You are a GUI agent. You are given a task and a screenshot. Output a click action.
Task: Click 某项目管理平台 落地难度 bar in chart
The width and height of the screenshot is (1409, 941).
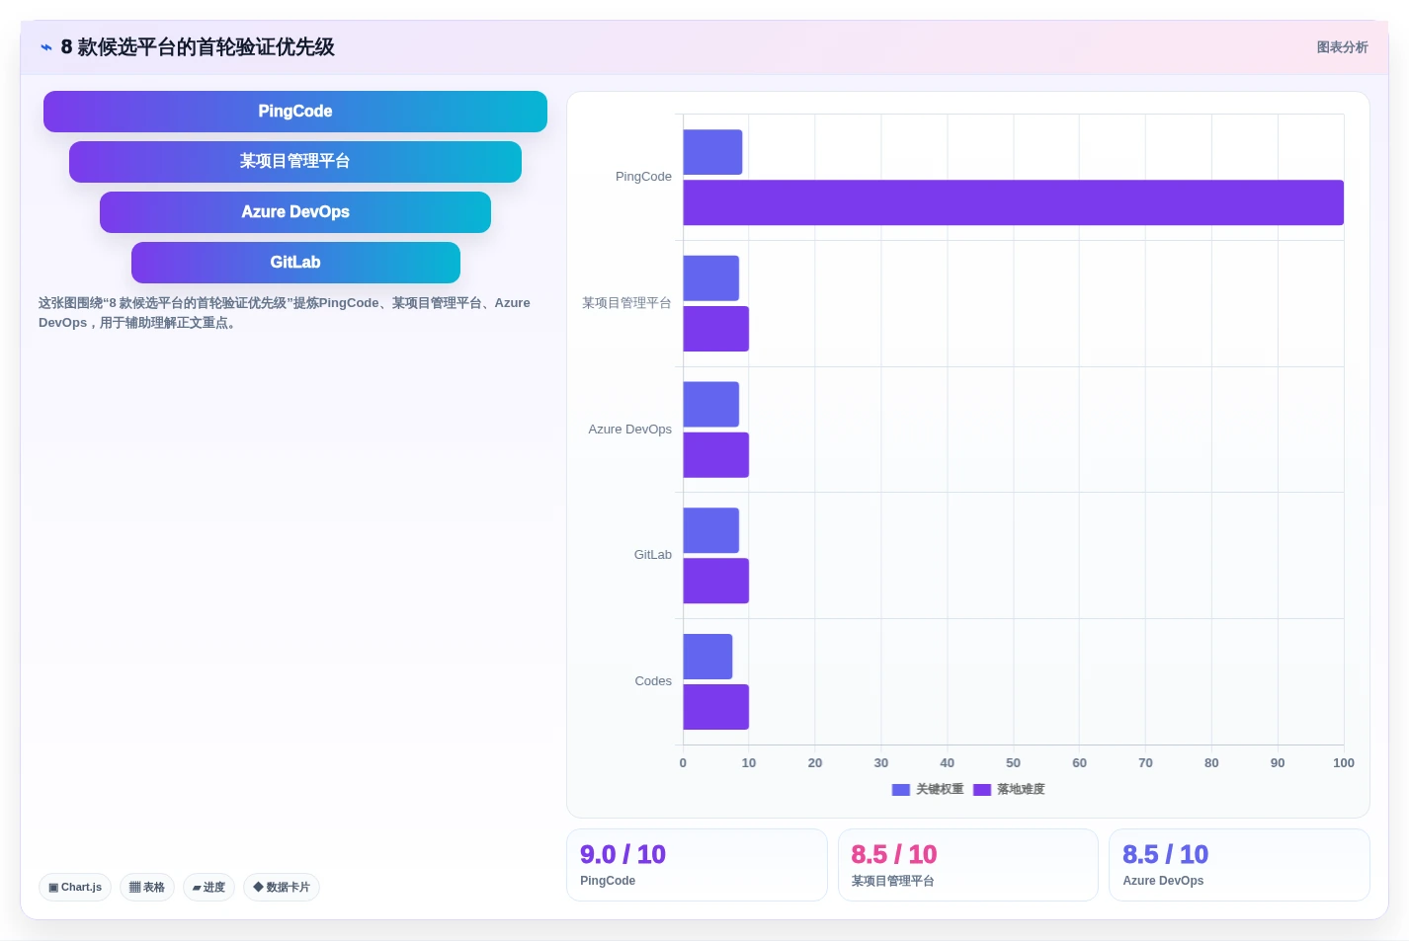(x=715, y=329)
